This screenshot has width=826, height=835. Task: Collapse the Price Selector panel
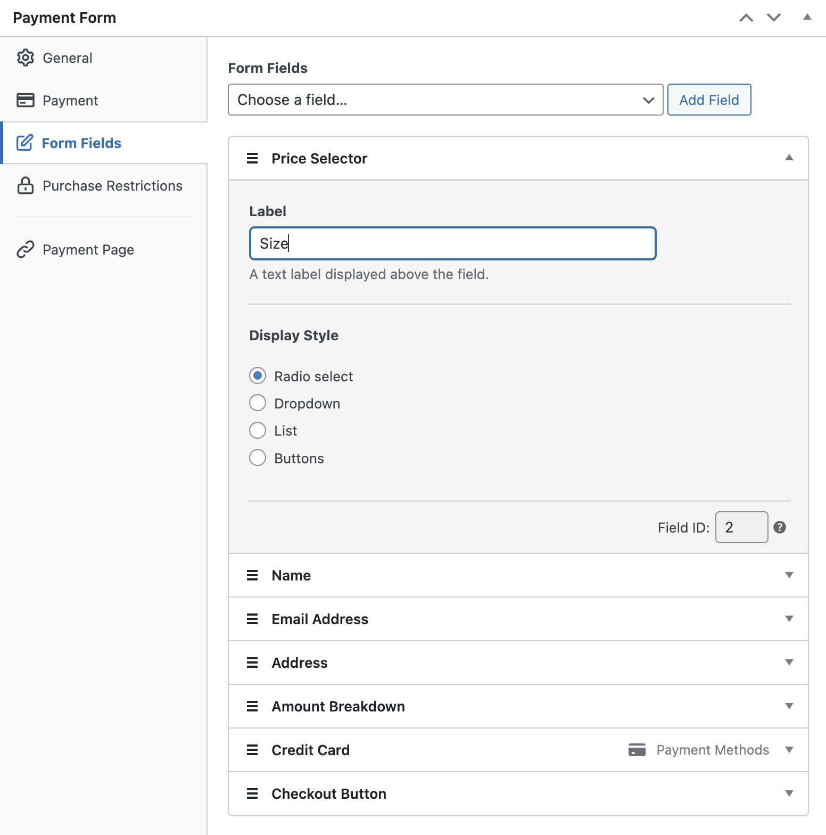click(789, 158)
